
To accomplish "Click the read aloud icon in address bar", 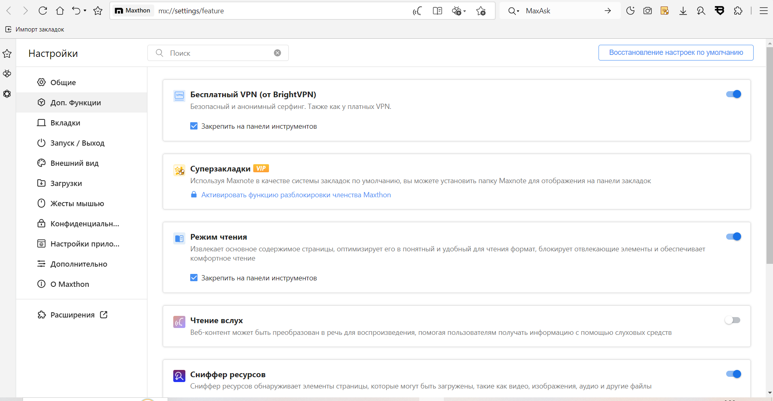I will pyautogui.click(x=417, y=11).
